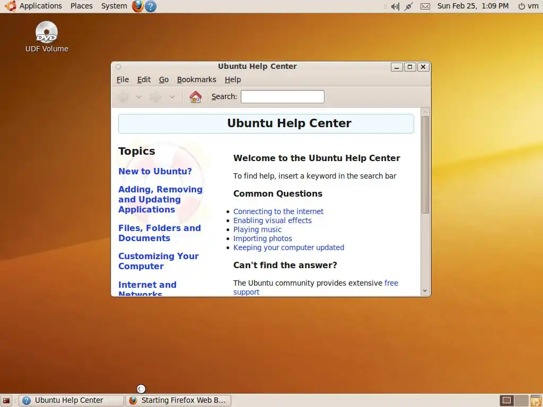Click the scrollbar down arrow
Screen dimensions: 543x407
click(425, 291)
